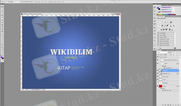Add a Gradient Map adjustment
181x106 pixels.
[x=169, y=30]
